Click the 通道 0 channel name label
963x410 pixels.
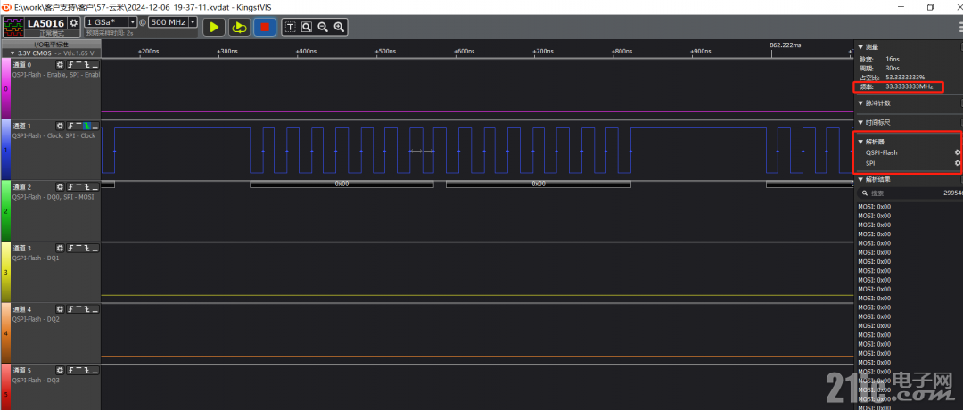(x=21, y=64)
